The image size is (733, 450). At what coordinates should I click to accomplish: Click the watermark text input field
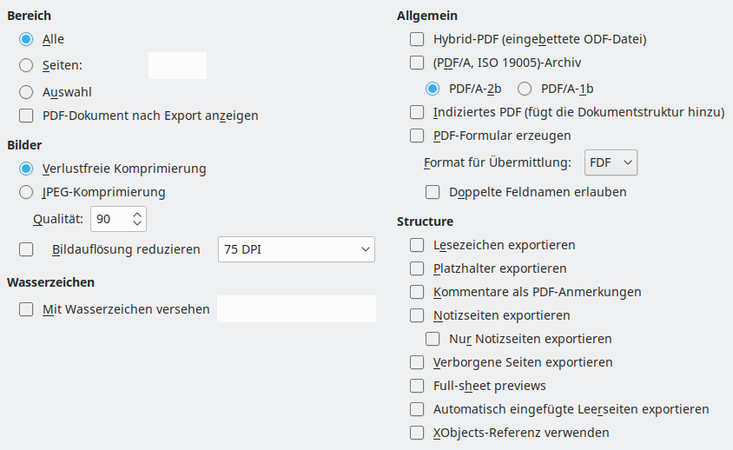[x=296, y=308]
